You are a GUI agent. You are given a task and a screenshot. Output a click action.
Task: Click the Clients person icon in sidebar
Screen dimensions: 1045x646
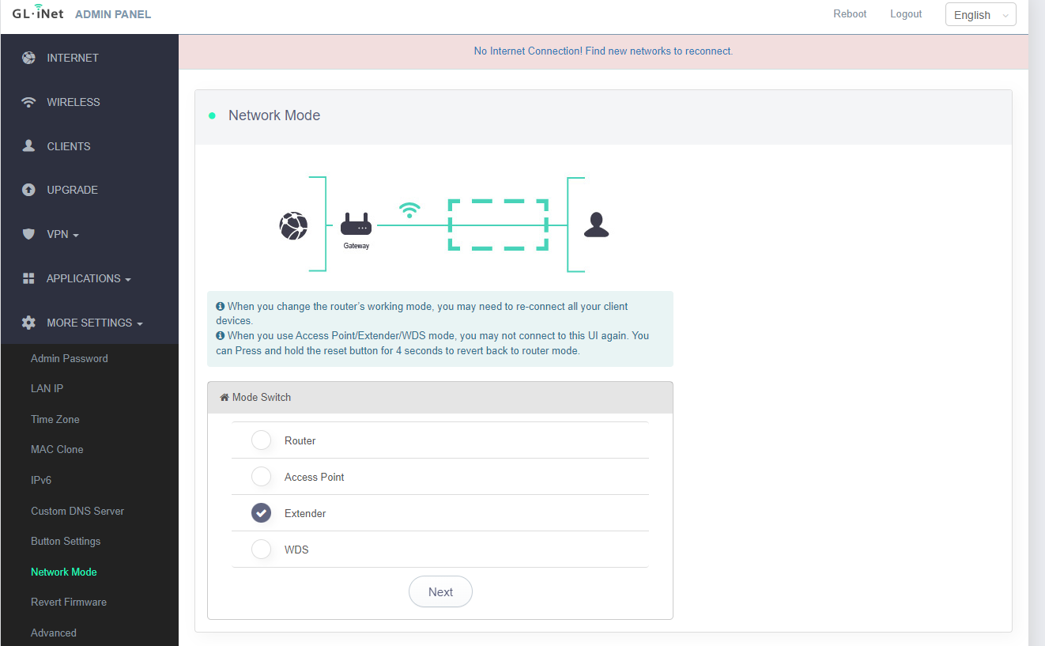[x=29, y=146]
